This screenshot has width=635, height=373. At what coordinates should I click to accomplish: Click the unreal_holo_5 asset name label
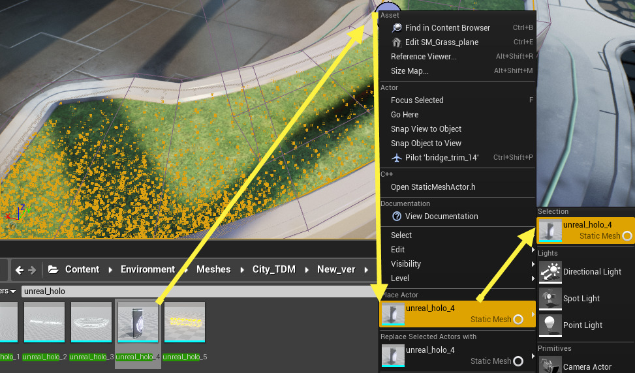click(185, 357)
